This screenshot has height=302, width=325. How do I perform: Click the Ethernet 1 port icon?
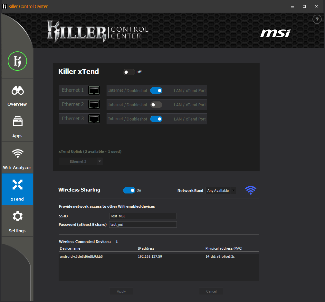click(x=94, y=90)
